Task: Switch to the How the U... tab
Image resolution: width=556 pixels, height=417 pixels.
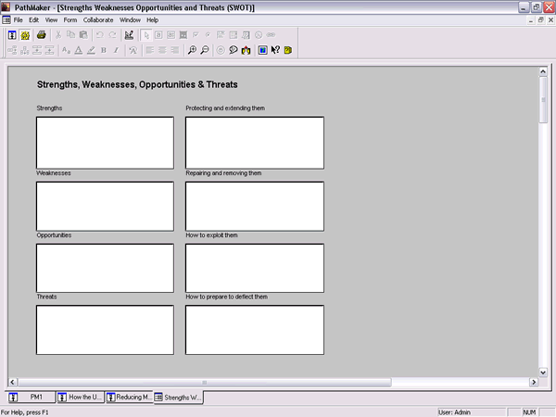Action: pyautogui.click(x=80, y=398)
